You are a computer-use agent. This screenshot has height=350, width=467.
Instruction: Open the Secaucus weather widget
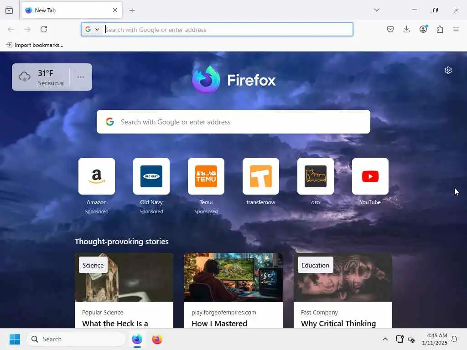41,77
